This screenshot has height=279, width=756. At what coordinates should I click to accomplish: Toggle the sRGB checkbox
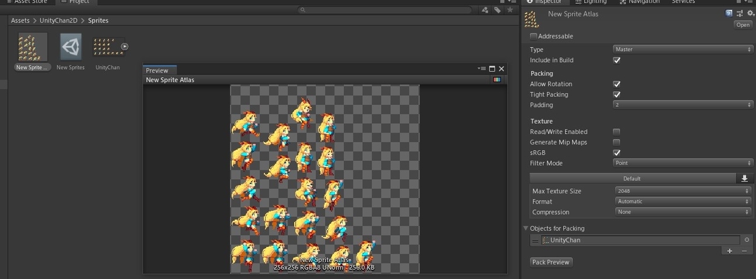point(617,153)
